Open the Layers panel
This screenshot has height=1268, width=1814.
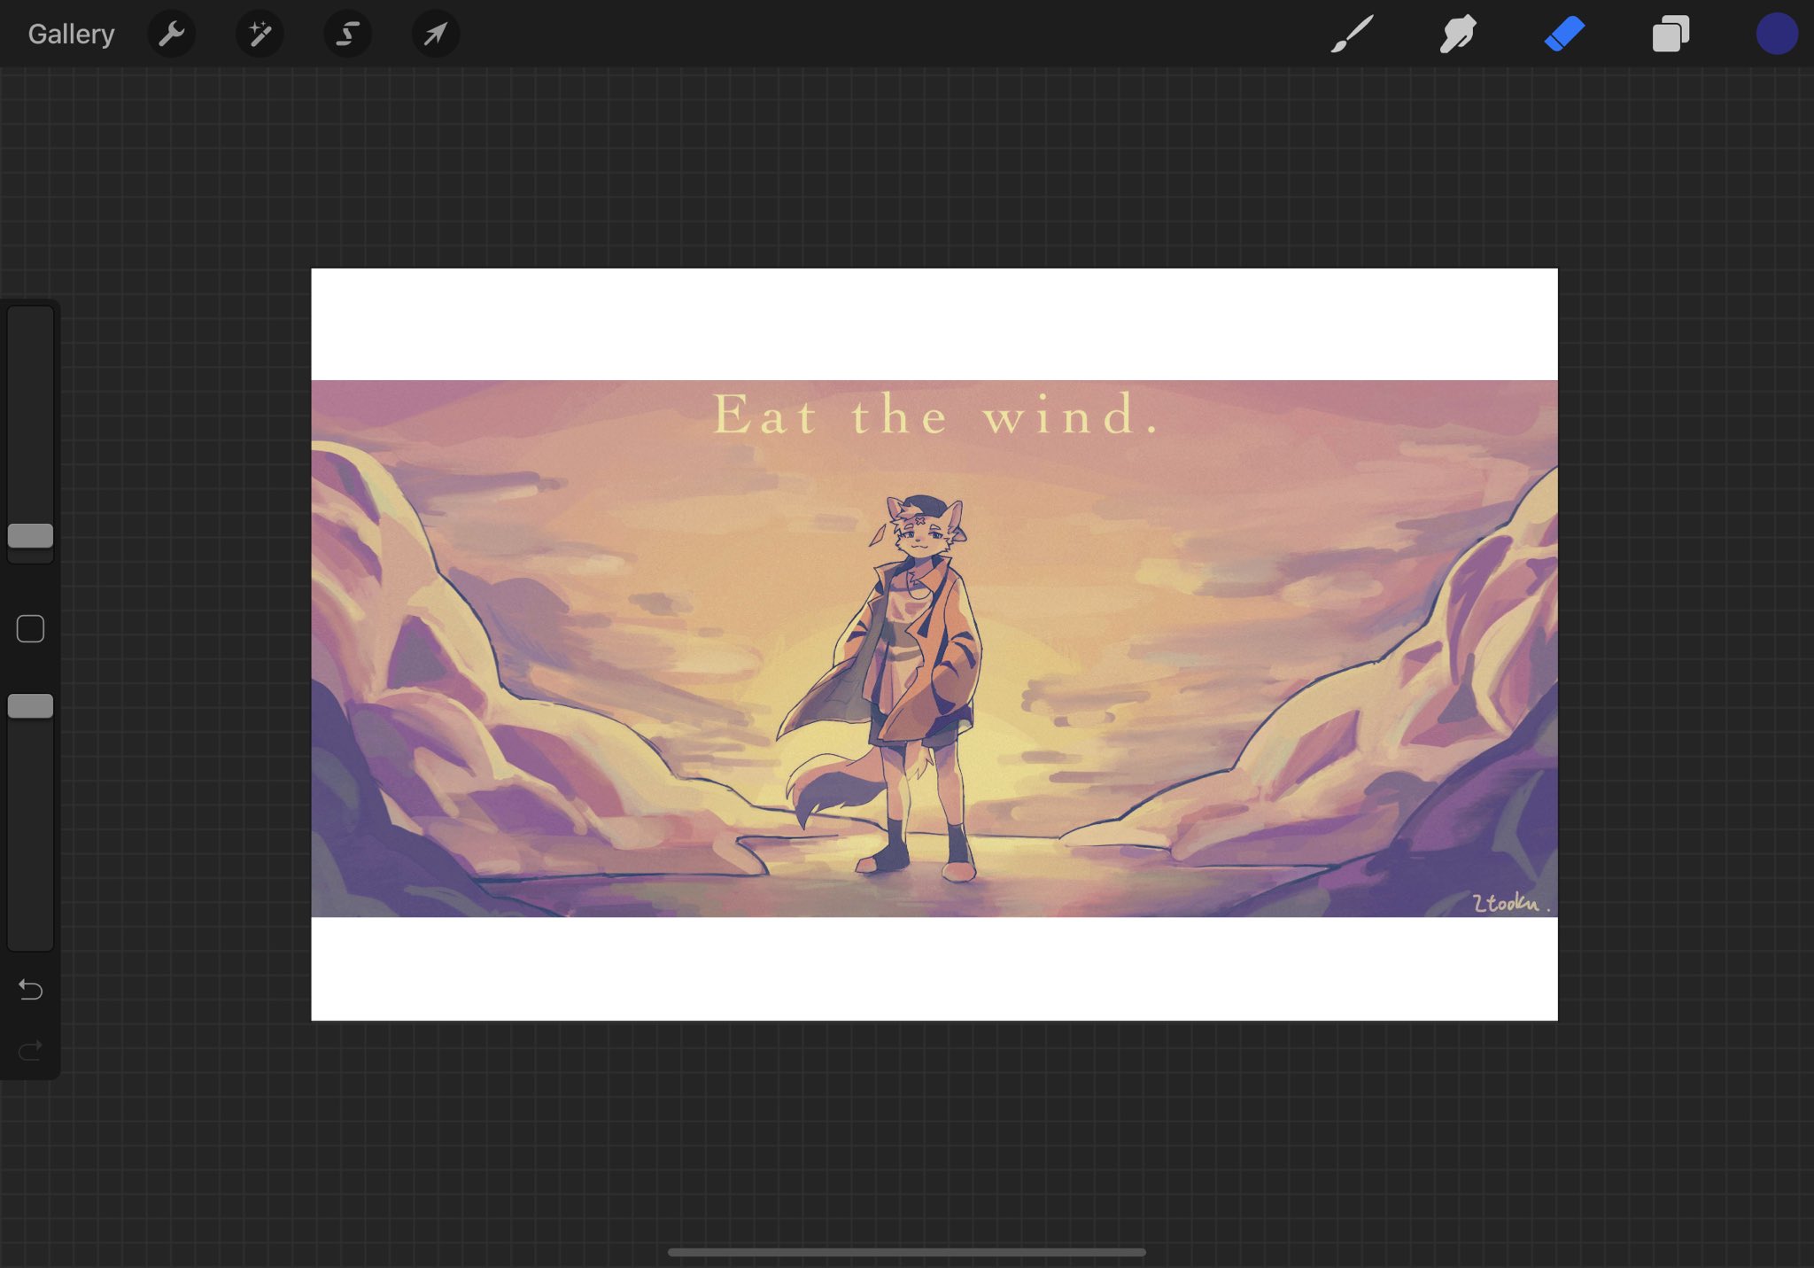(1671, 35)
